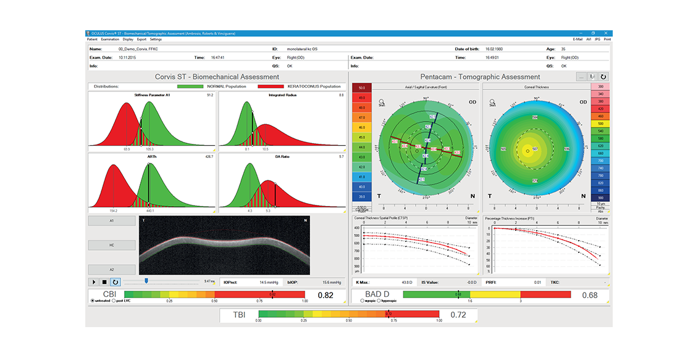Click the thinnest point 507 on thickness map
698x358 pixels.
point(535,149)
